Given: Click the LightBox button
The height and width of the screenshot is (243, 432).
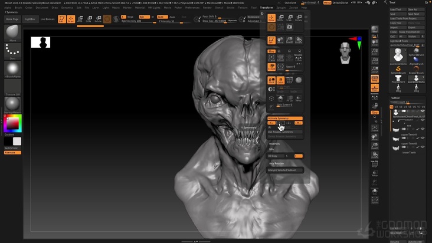Looking at the screenshot, I should [x=30, y=19].
